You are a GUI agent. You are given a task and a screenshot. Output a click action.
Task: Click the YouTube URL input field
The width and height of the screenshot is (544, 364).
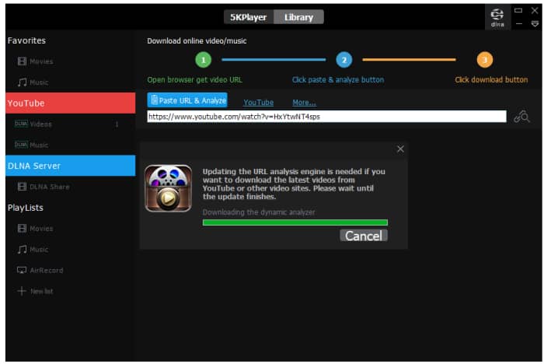click(x=326, y=117)
